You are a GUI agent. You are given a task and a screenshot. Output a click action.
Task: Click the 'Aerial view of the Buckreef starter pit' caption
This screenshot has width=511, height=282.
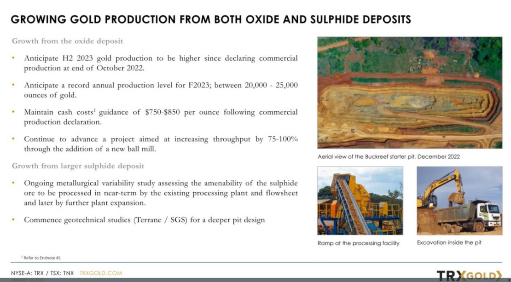point(389,157)
